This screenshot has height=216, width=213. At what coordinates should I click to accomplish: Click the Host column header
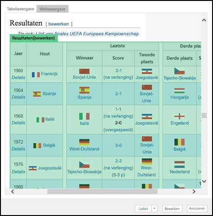coord(45,54)
